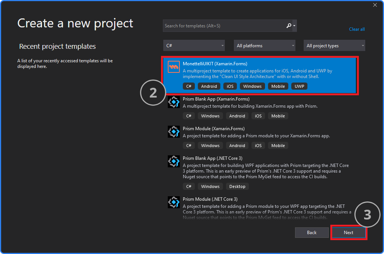Click C# tag of Prism Blank App (.NET Core 3)
This screenshot has width=384, height=254.
(188, 186)
